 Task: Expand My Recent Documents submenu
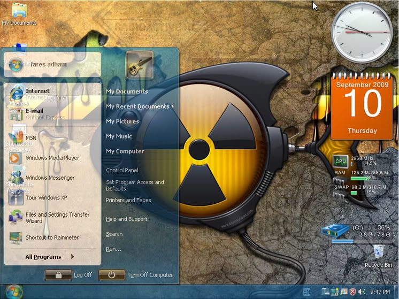pyautogui.click(x=140, y=106)
